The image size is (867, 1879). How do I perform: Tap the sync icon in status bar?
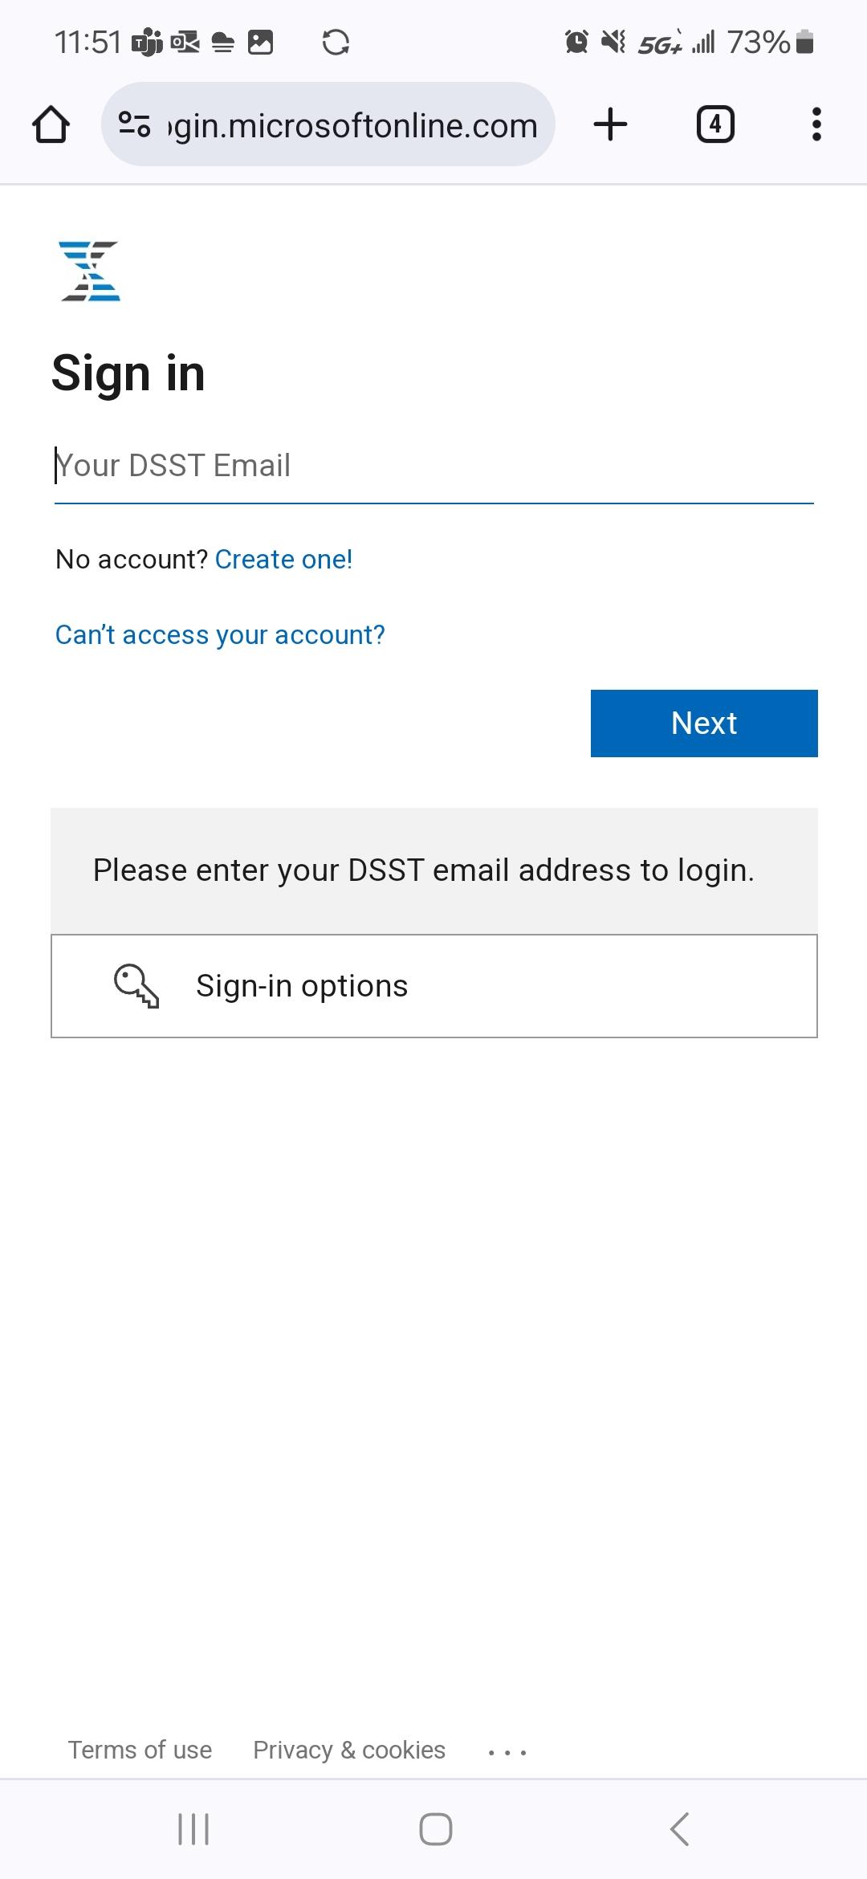point(336,42)
